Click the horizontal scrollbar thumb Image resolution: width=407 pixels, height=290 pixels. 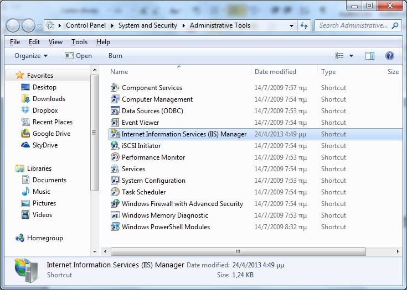click(238, 251)
